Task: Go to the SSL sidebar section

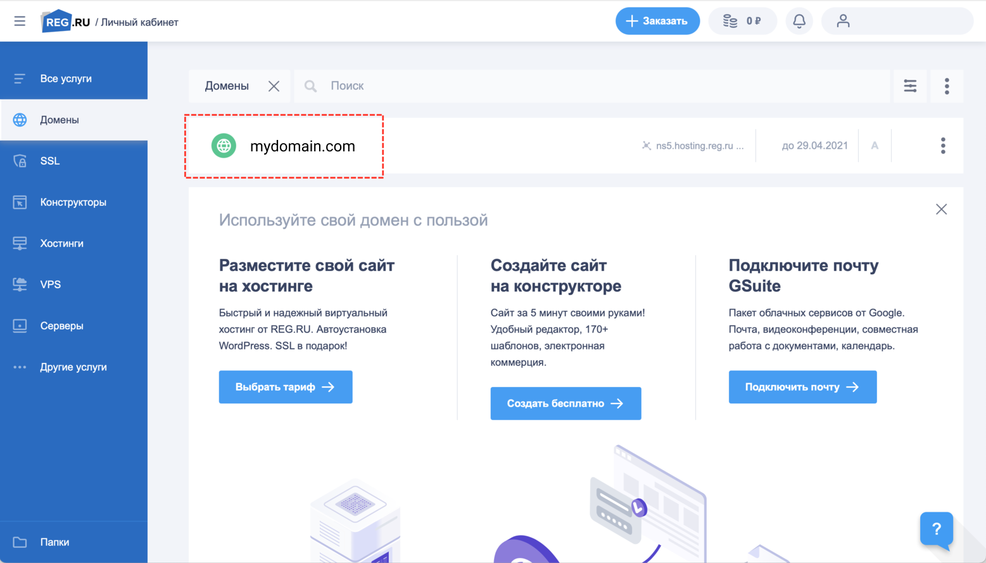Action: coord(50,161)
